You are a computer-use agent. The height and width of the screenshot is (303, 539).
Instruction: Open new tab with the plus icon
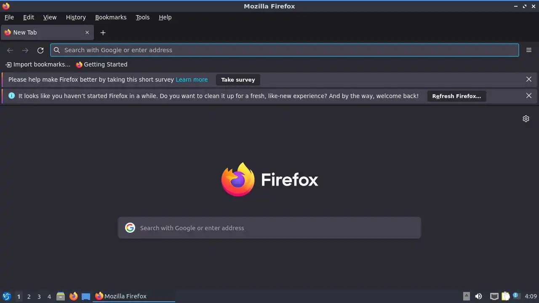103,32
